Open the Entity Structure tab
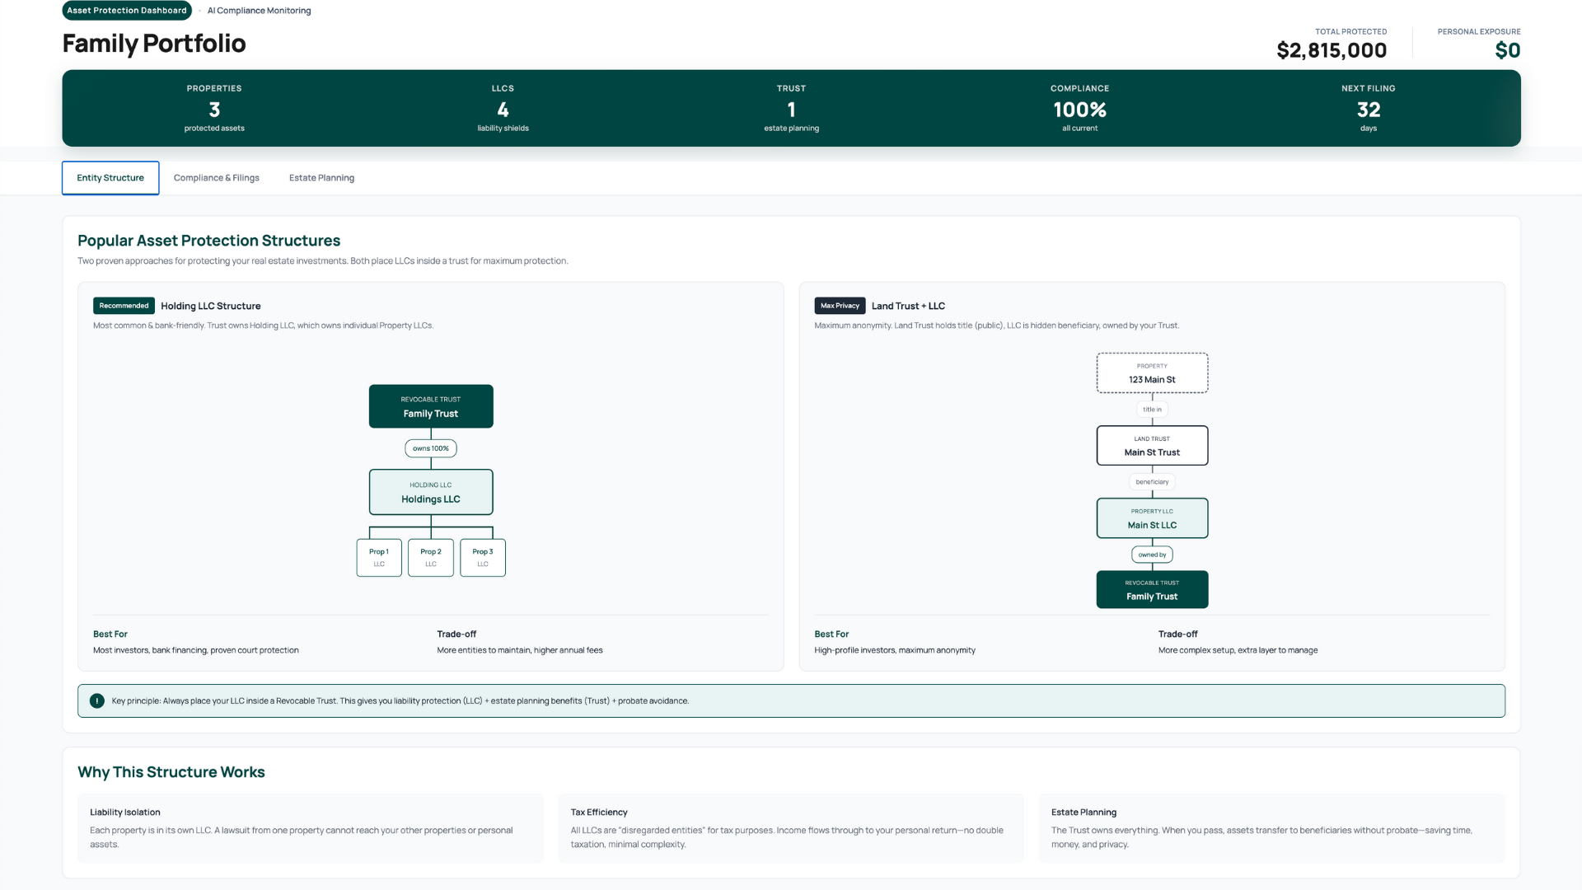 pyautogui.click(x=110, y=178)
